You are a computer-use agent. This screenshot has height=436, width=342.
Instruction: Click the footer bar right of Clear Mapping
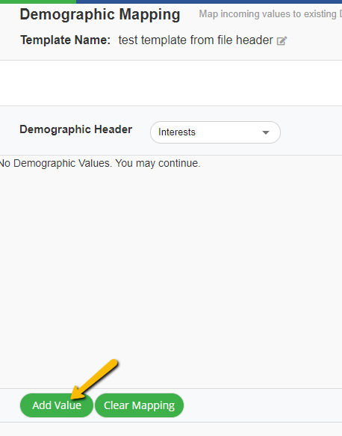click(x=263, y=405)
